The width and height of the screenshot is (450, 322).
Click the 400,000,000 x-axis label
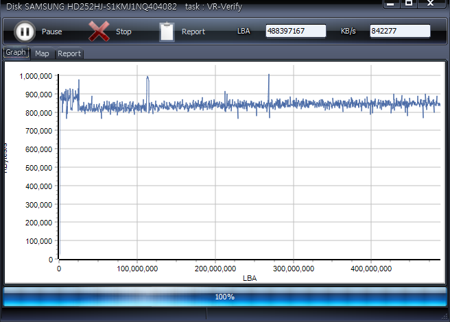(371, 269)
